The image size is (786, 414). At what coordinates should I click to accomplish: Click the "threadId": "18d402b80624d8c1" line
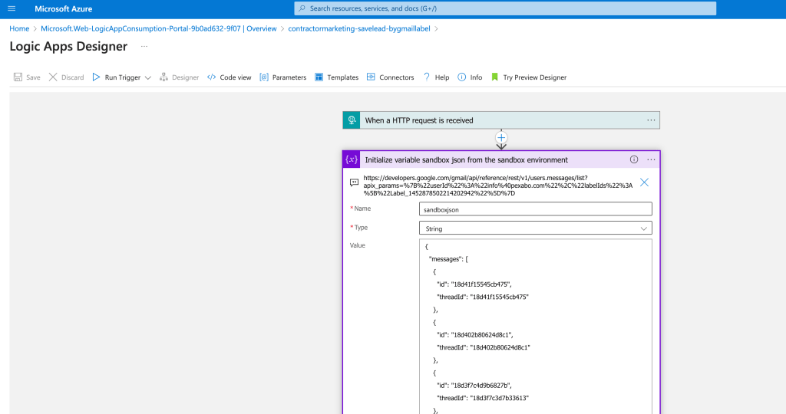click(484, 347)
